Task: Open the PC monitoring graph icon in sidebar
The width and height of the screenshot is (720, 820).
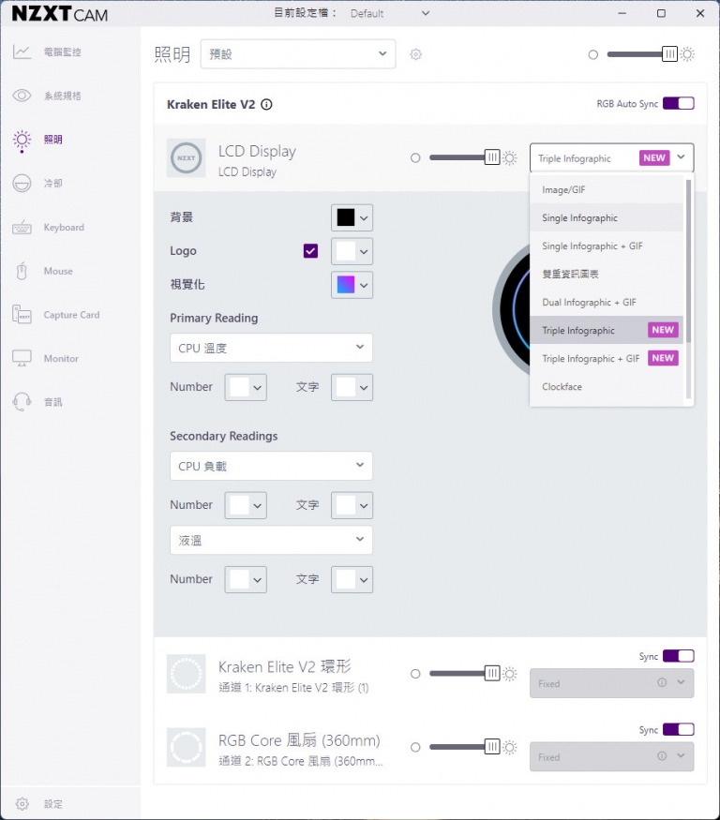Action: [22, 52]
